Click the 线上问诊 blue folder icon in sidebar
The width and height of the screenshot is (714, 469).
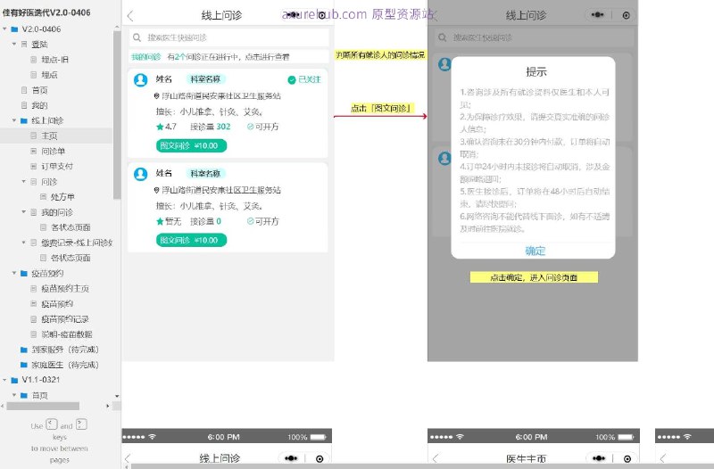pos(24,120)
